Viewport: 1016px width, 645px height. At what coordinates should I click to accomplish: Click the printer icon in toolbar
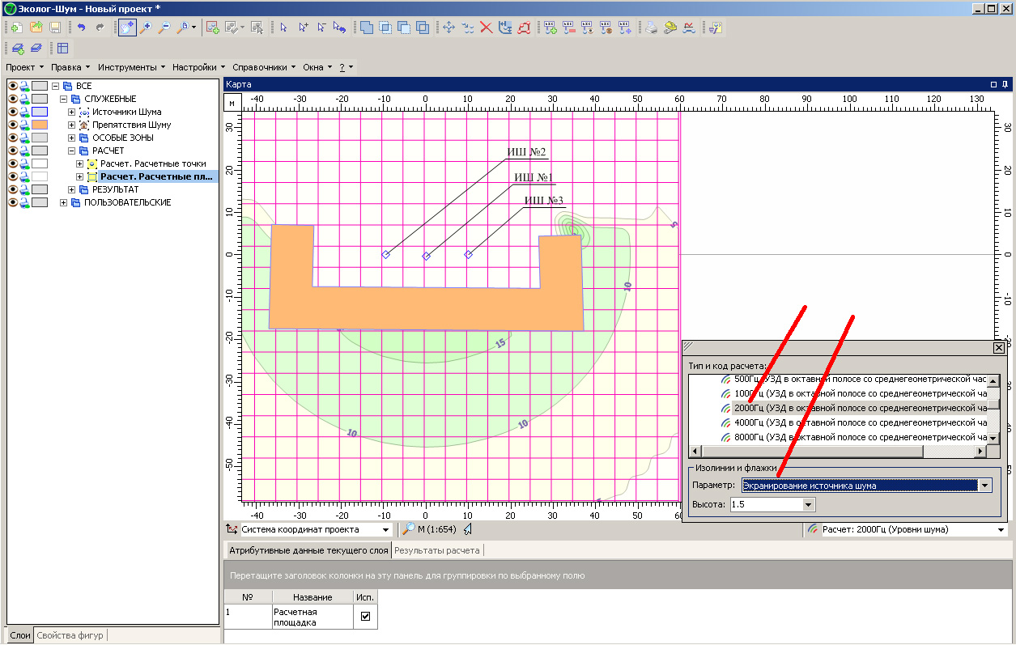[651, 28]
